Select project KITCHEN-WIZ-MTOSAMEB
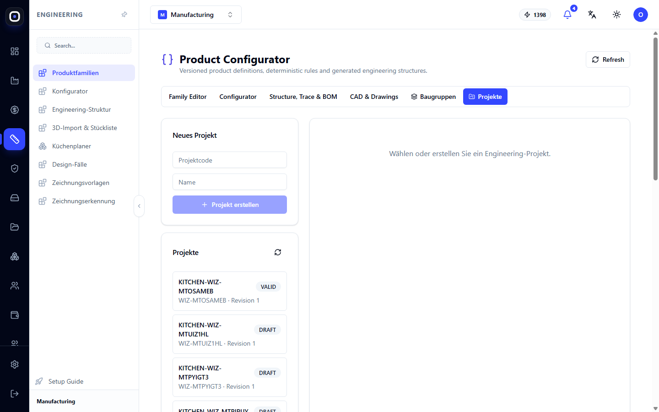 coord(230,291)
